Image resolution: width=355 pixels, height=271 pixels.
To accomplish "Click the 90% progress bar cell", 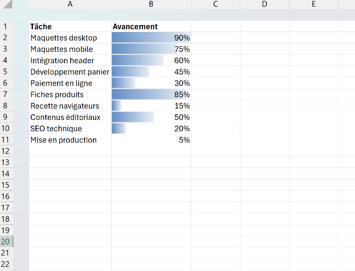I will click(x=151, y=38).
